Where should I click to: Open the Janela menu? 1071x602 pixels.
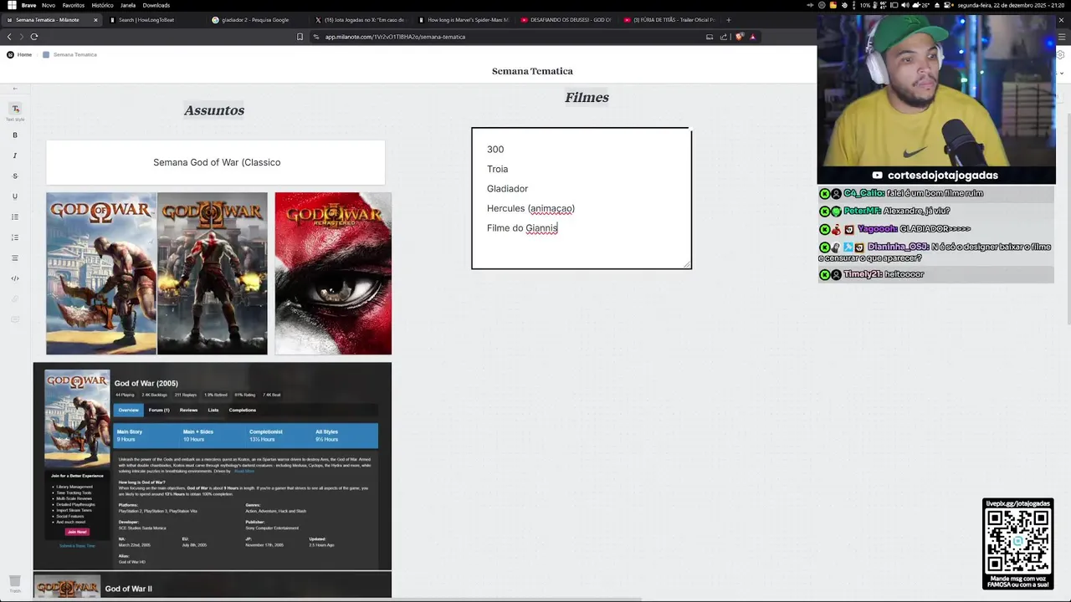[x=128, y=5]
